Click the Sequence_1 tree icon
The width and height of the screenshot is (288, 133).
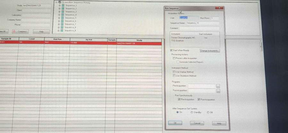tap(63, 5)
